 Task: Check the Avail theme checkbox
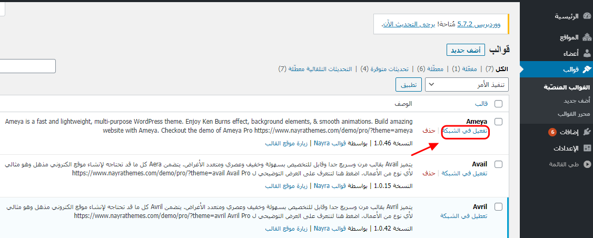(x=498, y=164)
